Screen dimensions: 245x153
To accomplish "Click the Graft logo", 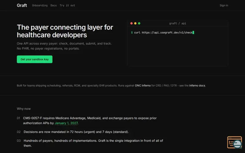I will 22,5.
